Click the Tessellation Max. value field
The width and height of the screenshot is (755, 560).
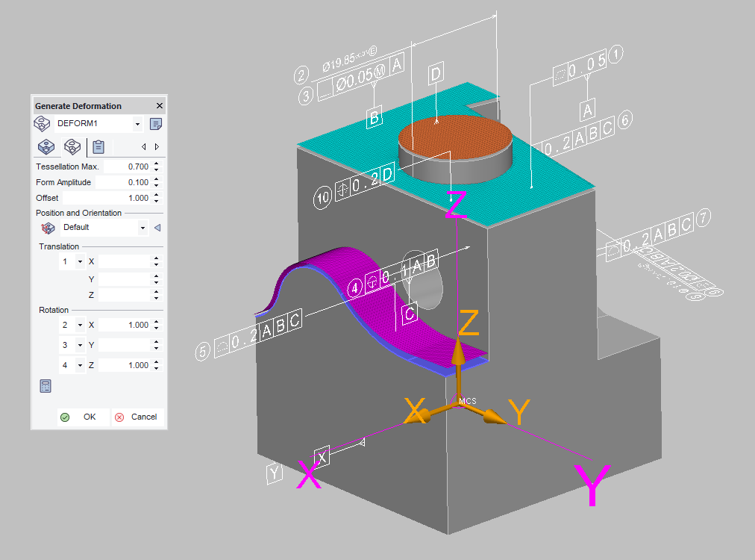coord(127,167)
